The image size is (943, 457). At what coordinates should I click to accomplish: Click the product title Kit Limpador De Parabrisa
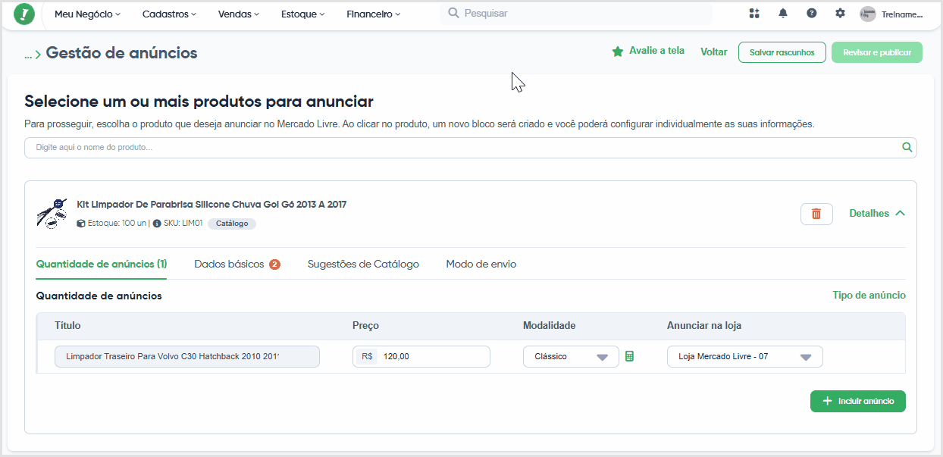(212, 205)
